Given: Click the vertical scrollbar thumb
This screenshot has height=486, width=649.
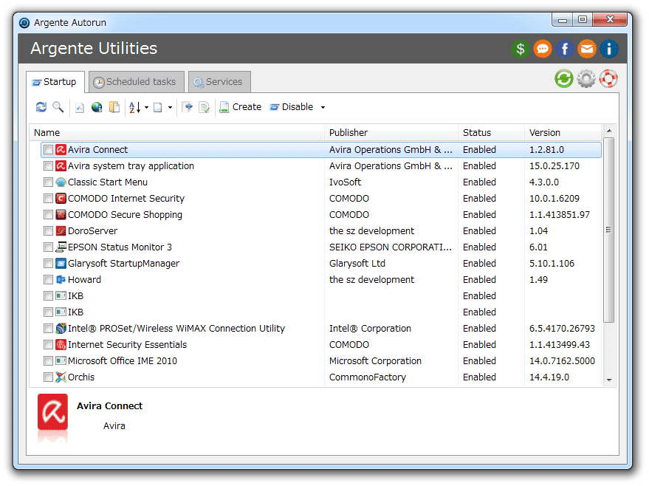Looking at the screenshot, I should tap(609, 230).
